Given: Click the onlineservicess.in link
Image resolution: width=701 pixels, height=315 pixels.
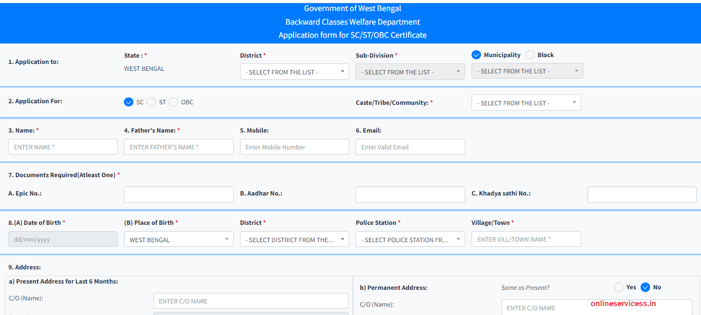Looking at the screenshot, I should [x=623, y=303].
